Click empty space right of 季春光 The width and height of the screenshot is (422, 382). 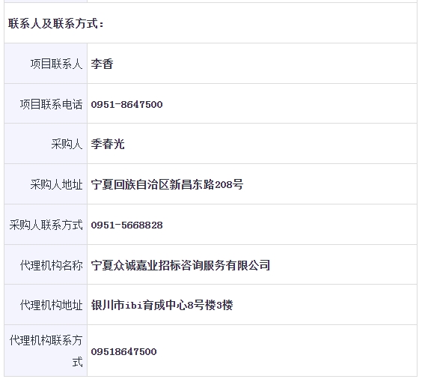[x=269, y=144]
